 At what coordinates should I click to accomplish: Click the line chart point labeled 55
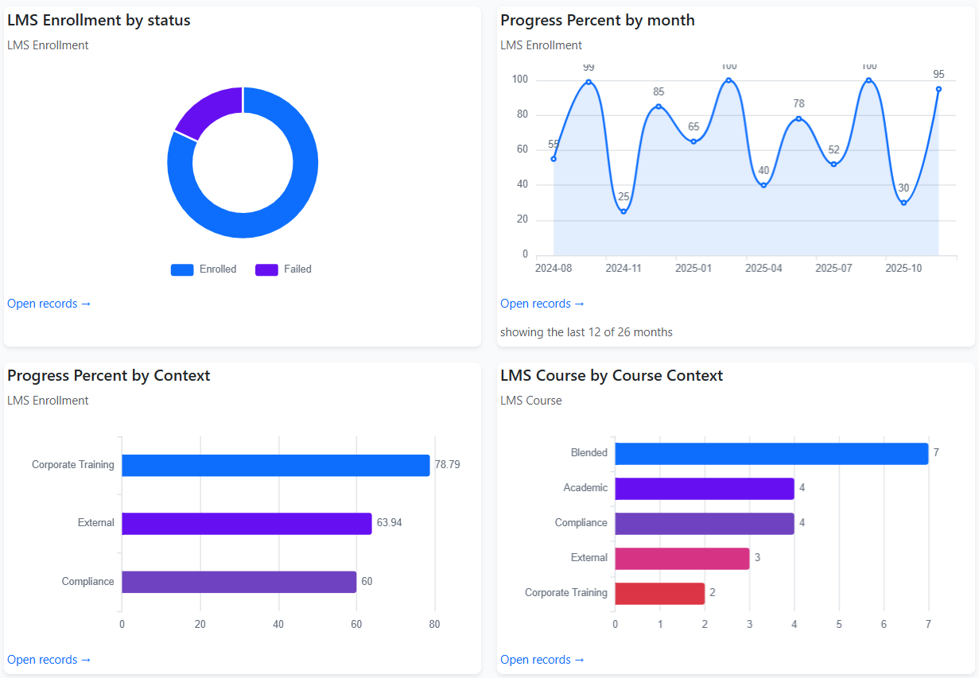pos(554,159)
